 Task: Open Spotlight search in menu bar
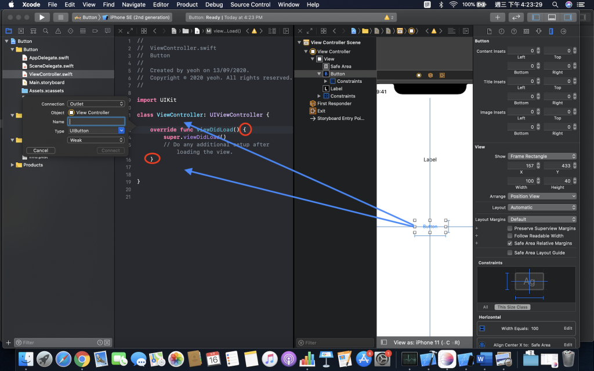coord(555,5)
